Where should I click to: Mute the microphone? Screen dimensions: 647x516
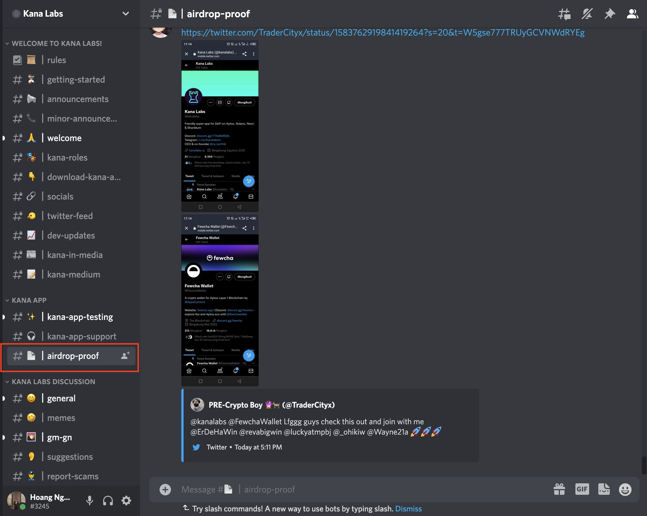(89, 501)
